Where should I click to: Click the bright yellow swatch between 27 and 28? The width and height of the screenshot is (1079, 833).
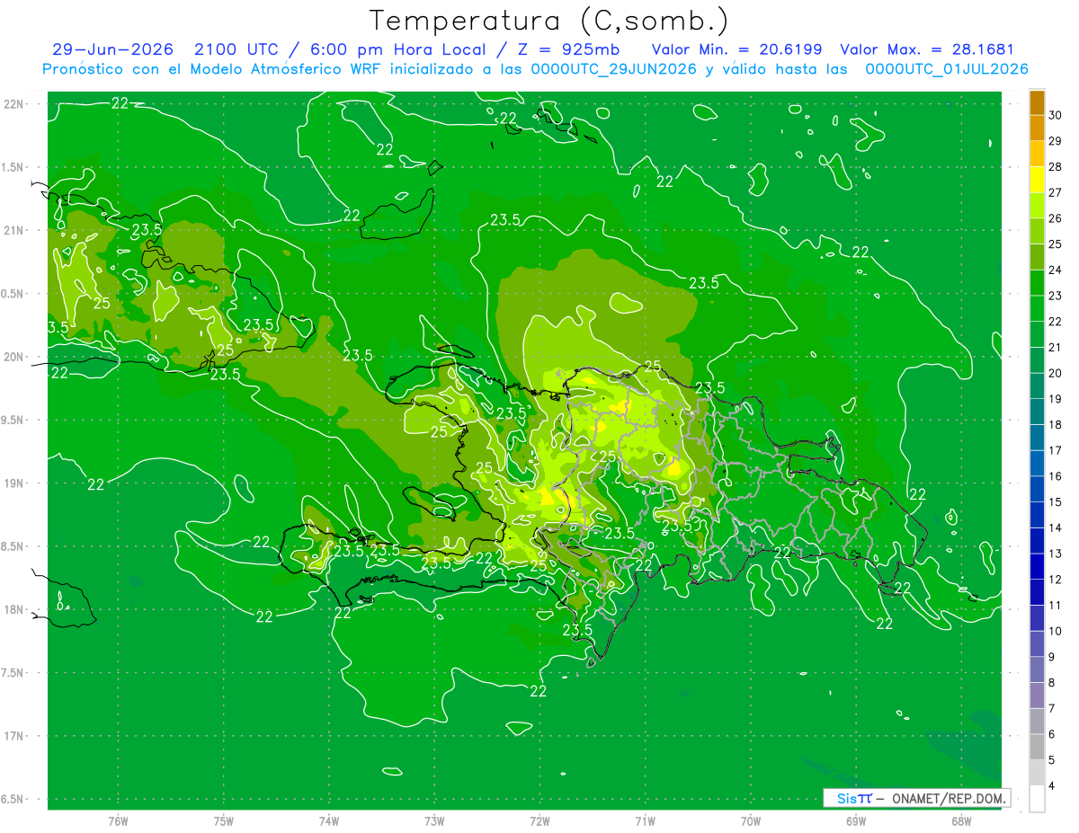(1037, 180)
